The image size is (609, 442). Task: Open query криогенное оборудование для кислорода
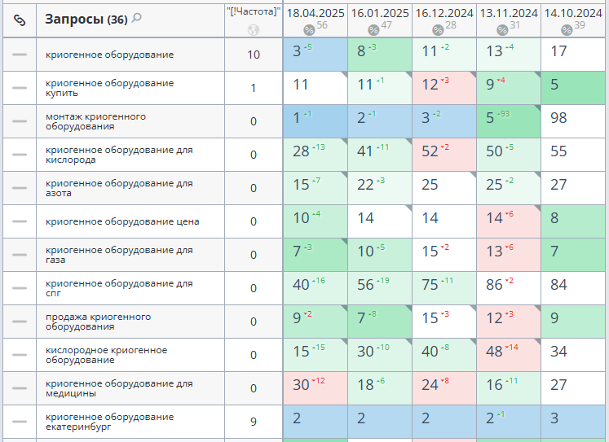tap(119, 155)
